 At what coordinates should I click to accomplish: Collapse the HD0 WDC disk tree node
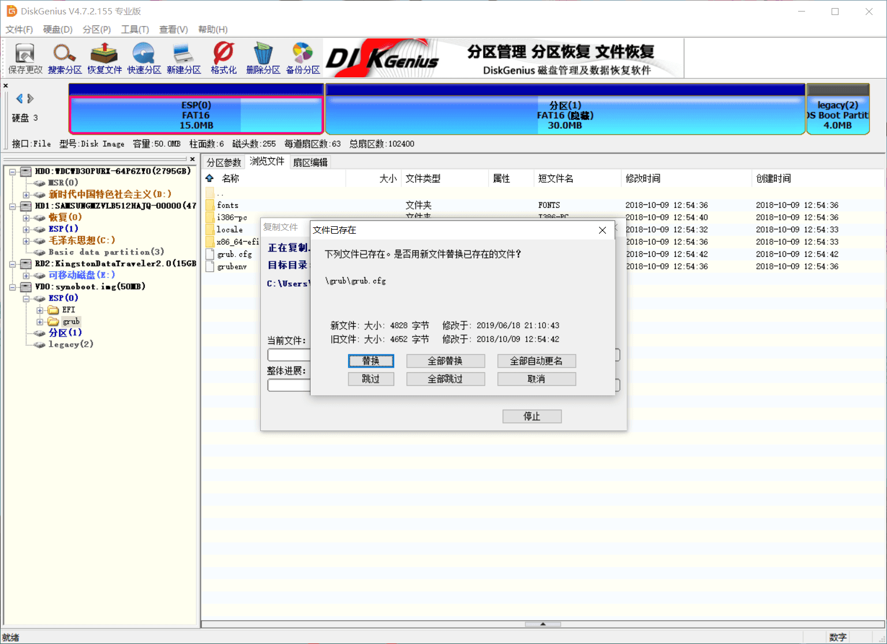(12, 171)
